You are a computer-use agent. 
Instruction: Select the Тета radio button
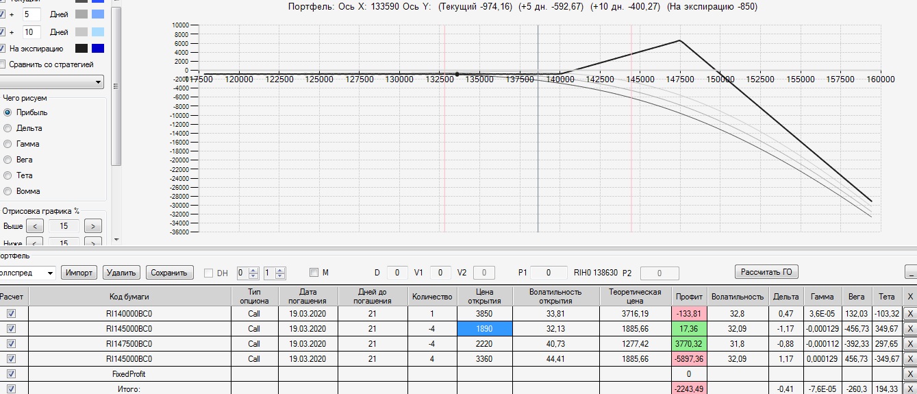[8, 175]
